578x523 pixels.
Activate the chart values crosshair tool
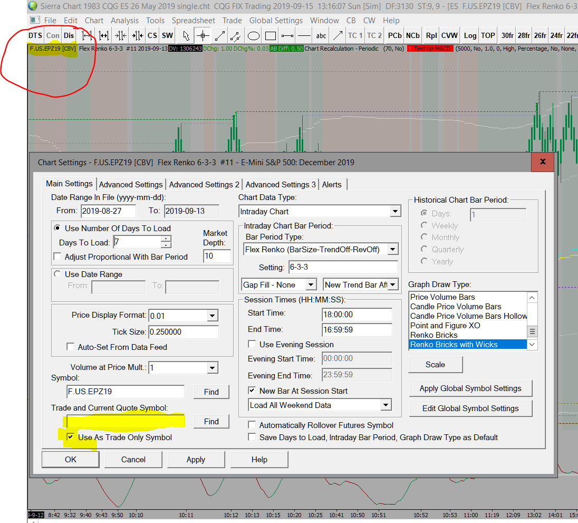203,35
